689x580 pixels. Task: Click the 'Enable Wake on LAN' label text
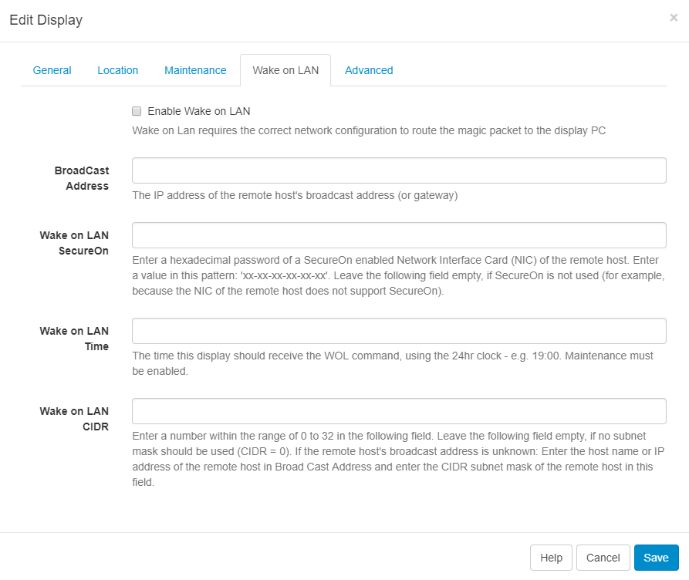[199, 111]
